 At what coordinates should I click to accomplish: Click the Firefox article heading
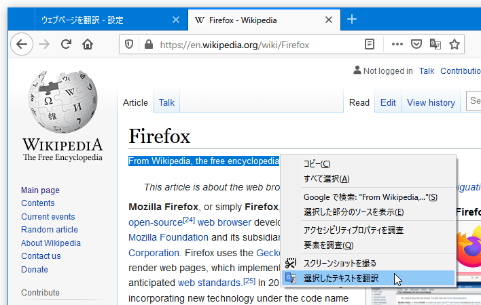pyautogui.click(x=160, y=136)
